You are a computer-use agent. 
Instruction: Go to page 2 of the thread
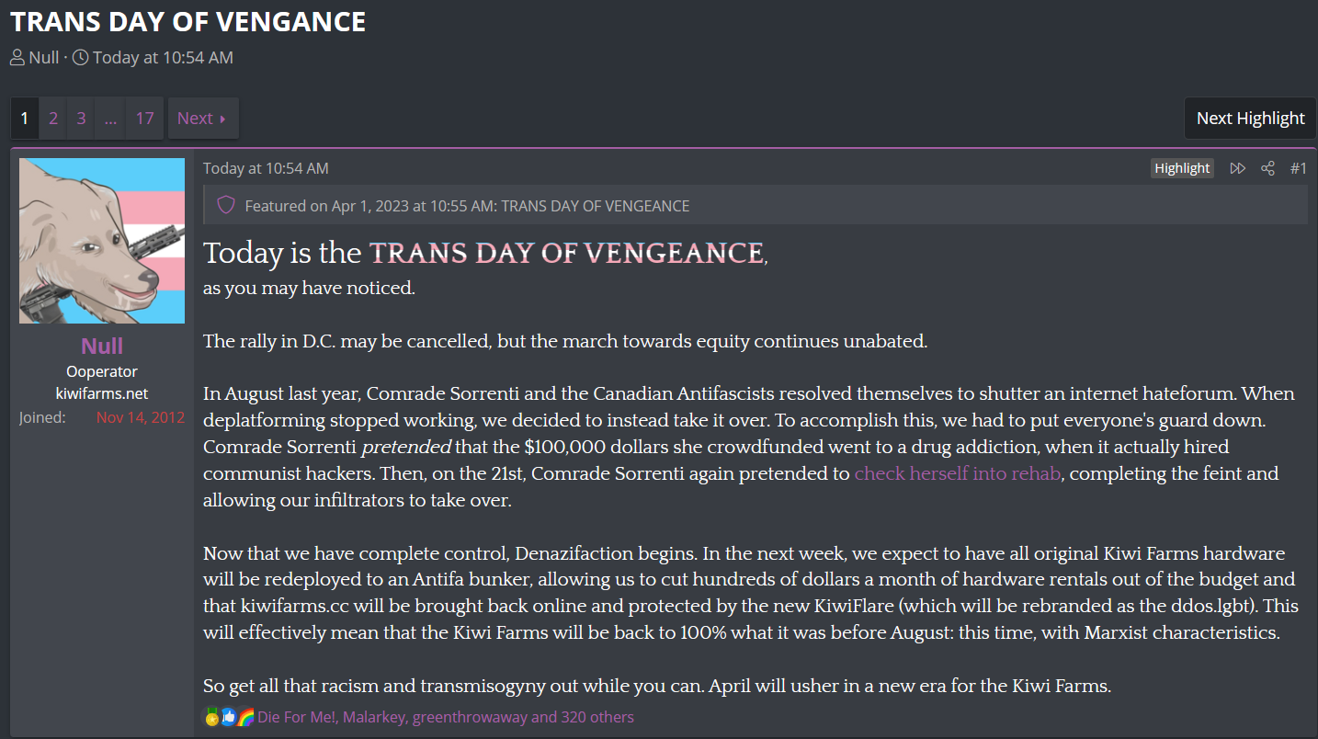coord(53,118)
